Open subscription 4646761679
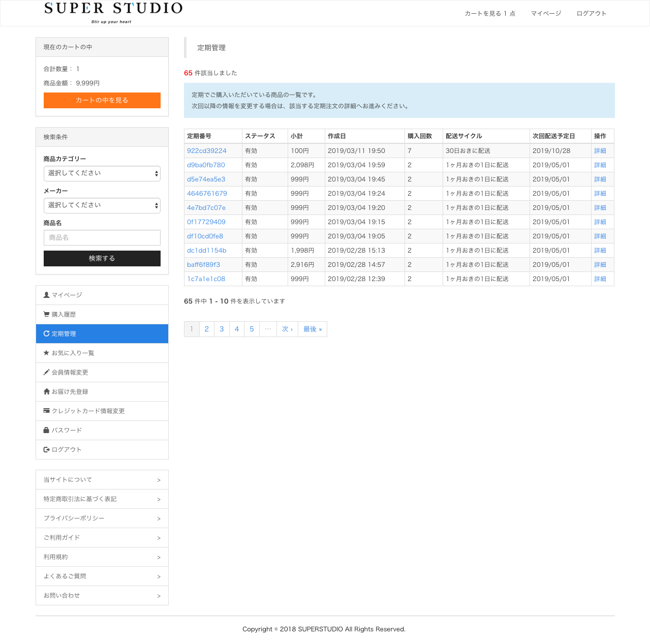The image size is (650, 641). (x=207, y=194)
